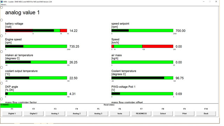Close the INPA window
Viewport: 224px width, 126px height.
point(216,1)
